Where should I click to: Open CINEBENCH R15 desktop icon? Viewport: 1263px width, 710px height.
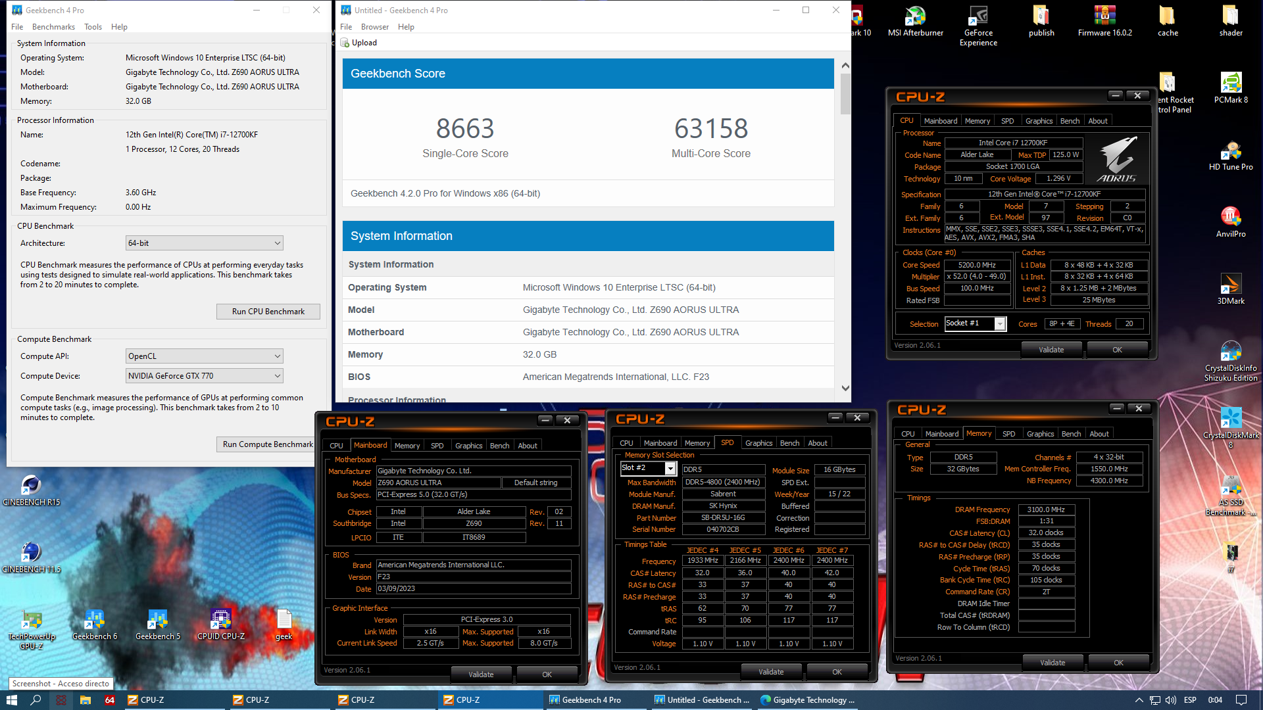[31, 490]
